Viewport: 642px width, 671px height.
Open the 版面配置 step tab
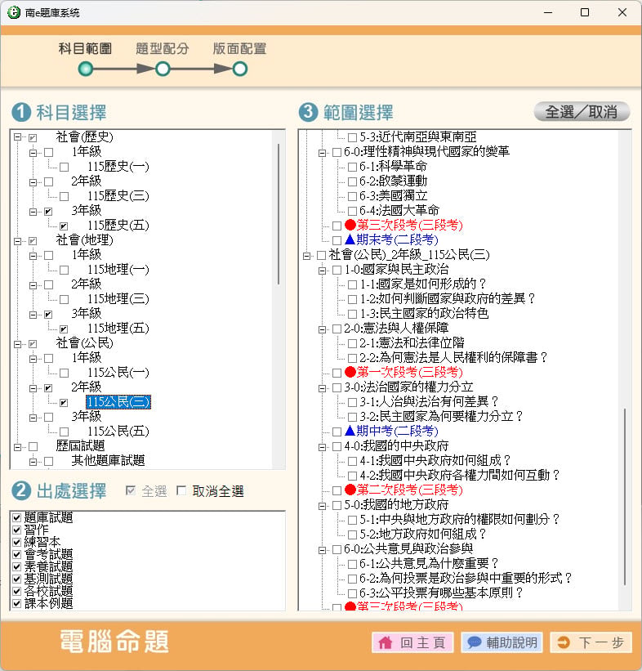click(x=239, y=49)
